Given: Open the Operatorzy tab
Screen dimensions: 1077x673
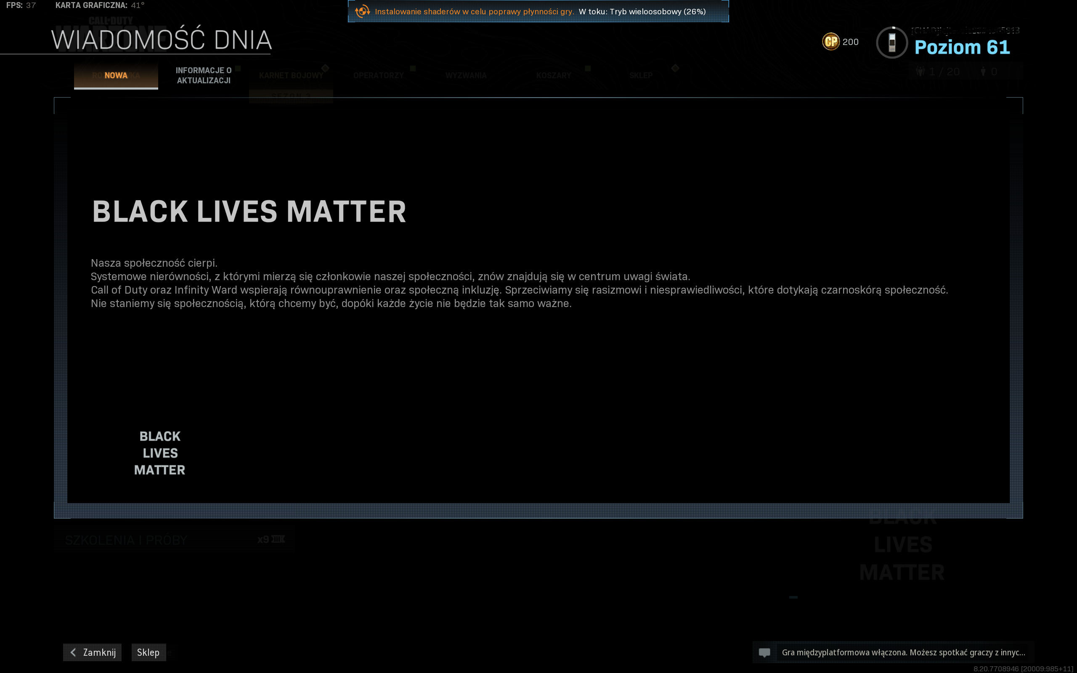Looking at the screenshot, I should (x=378, y=76).
